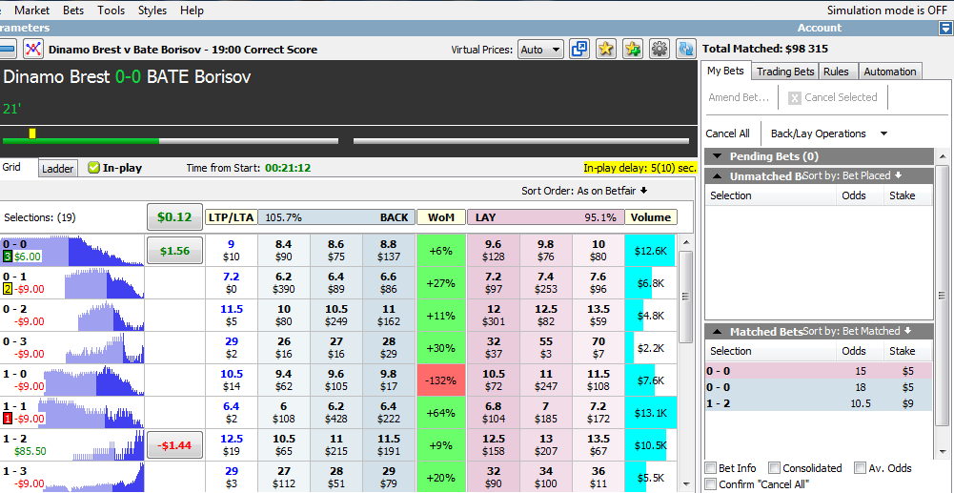The image size is (954, 493).
Task: Lay 0 - 0 at 9.6 $128
Action: (x=494, y=251)
